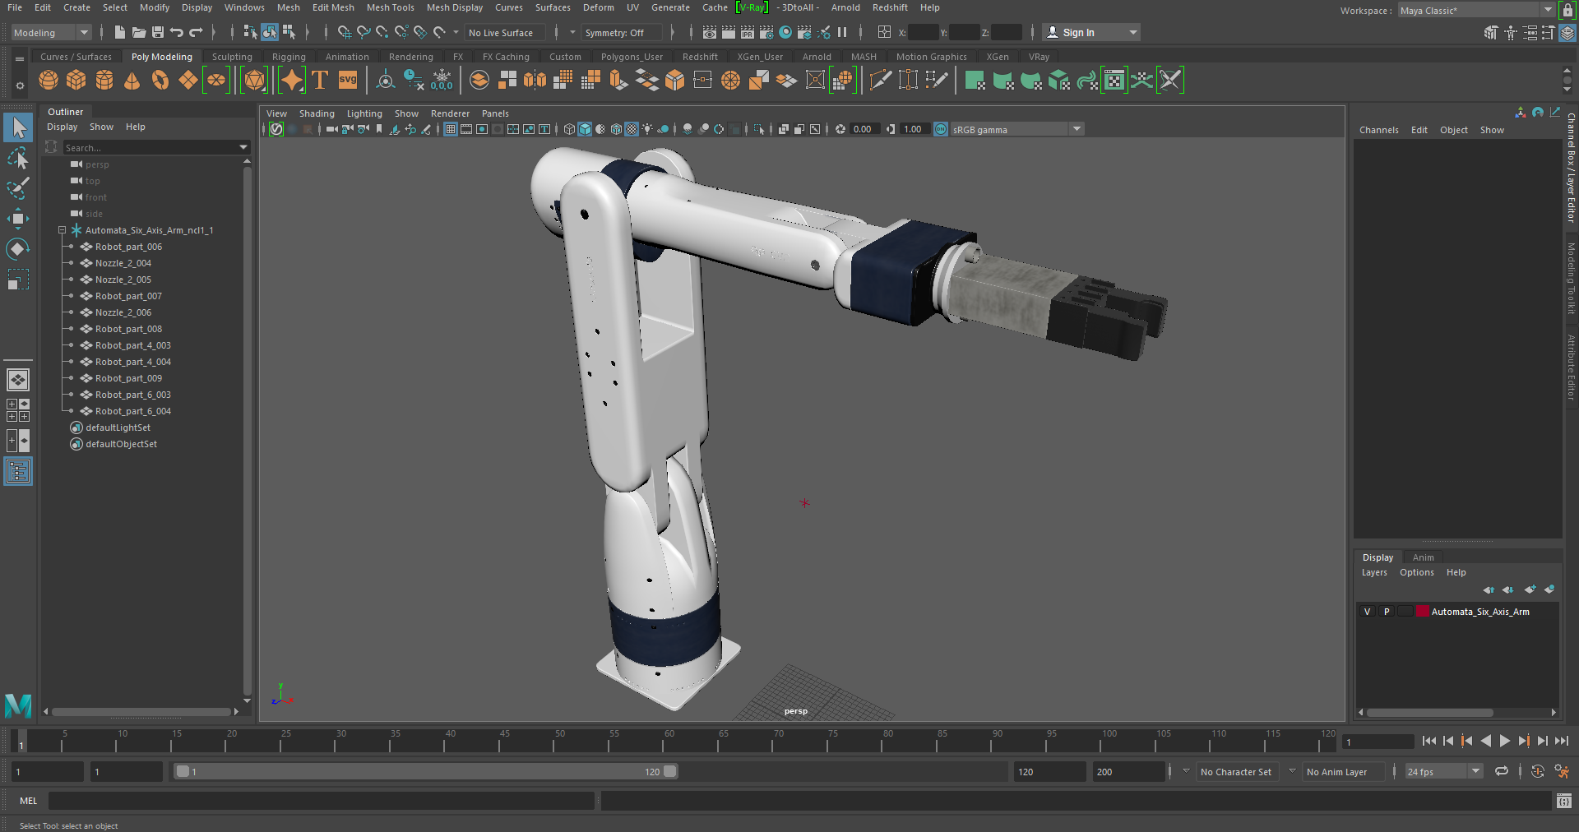Screen dimensions: 1579x832
Task: Toggle the color management sRGB icon
Action: [941, 129]
